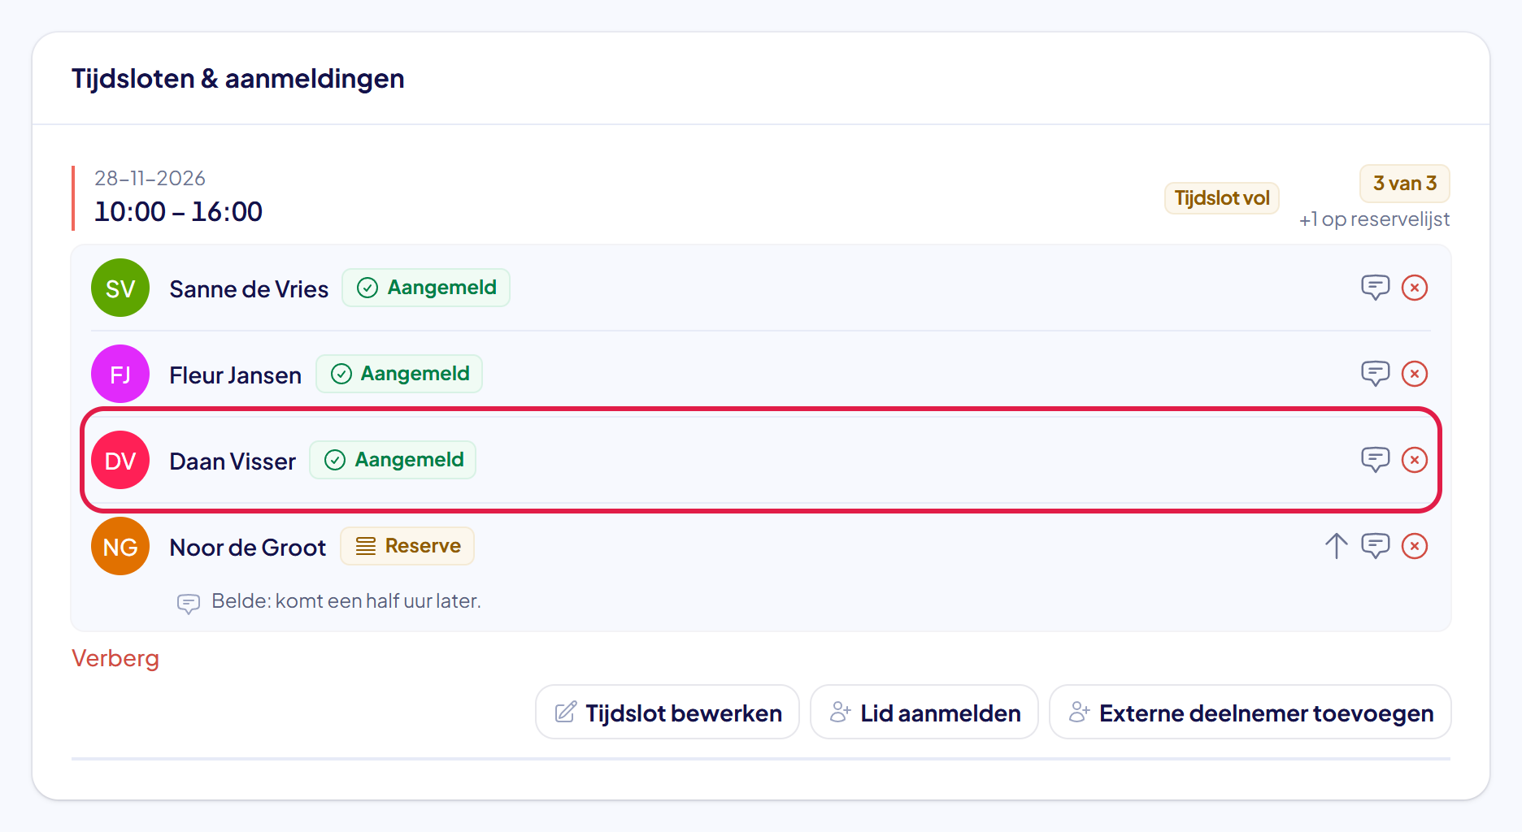Remove Fleur Jansen from the timeslot
The width and height of the screenshot is (1522, 832).
click(x=1415, y=374)
